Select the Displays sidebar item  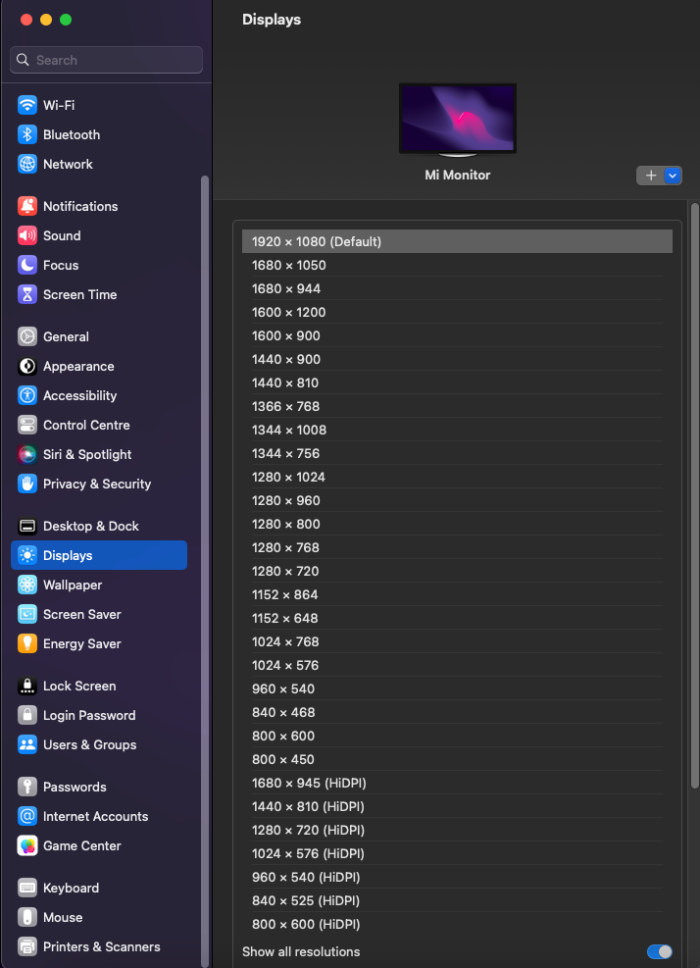click(99, 555)
